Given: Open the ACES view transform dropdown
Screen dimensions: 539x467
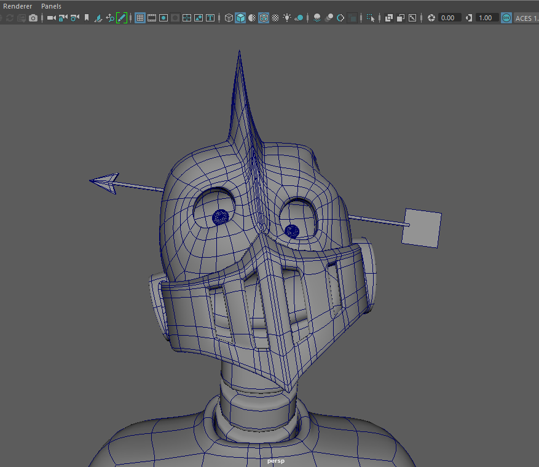Looking at the screenshot, I should point(526,18).
